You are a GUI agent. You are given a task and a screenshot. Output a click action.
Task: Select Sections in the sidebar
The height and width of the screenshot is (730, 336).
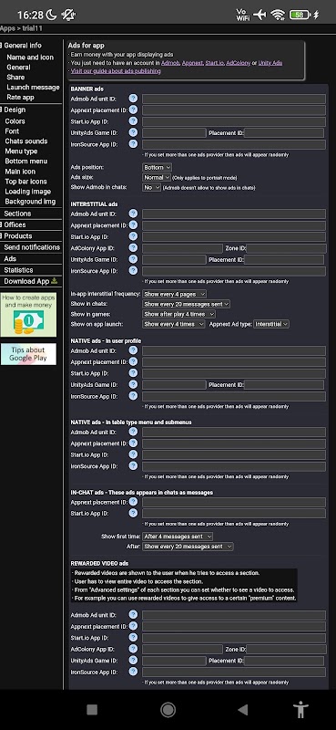click(x=17, y=214)
